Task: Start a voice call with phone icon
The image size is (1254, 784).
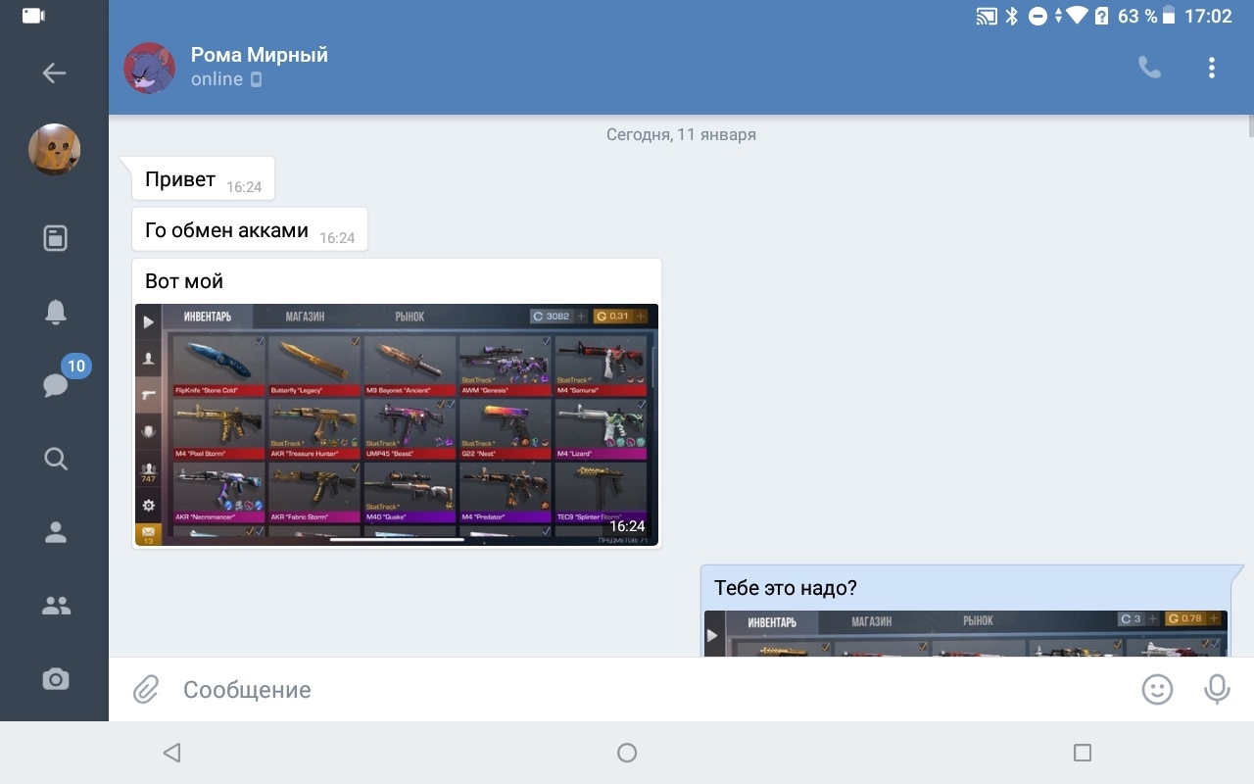Action: (x=1148, y=68)
